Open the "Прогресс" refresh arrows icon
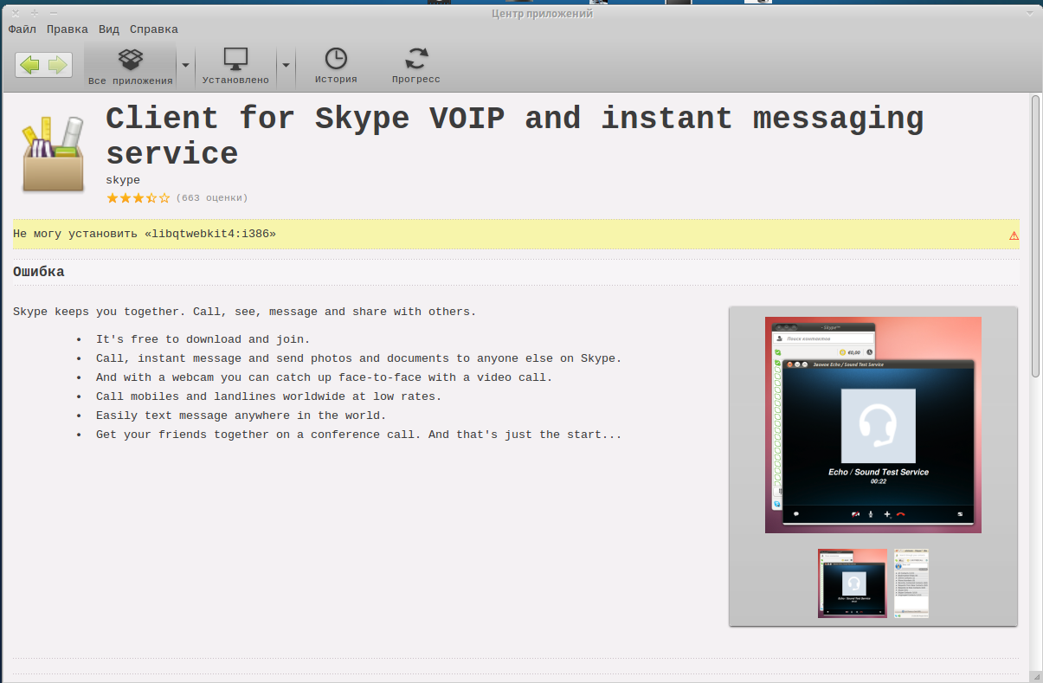The height and width of the screenshot is (683, 1043). [x=416, y=68]
